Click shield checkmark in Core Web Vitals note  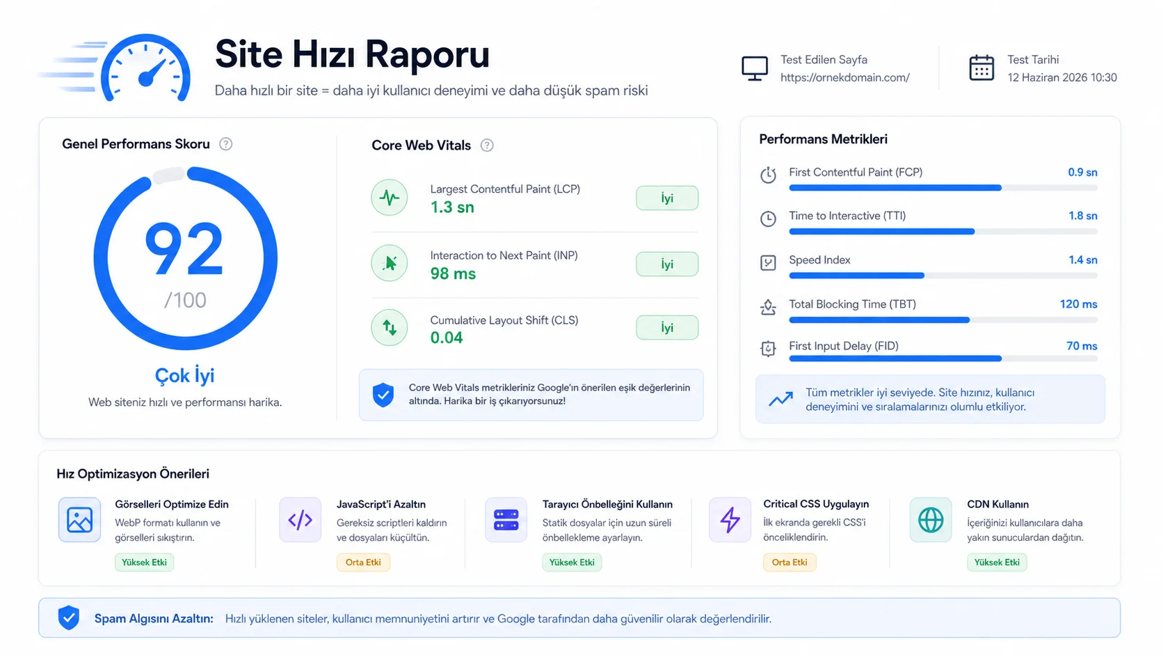point(383,395)
